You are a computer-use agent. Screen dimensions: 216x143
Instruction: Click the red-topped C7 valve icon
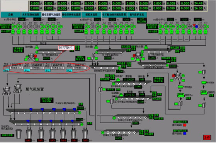(194, 26)
